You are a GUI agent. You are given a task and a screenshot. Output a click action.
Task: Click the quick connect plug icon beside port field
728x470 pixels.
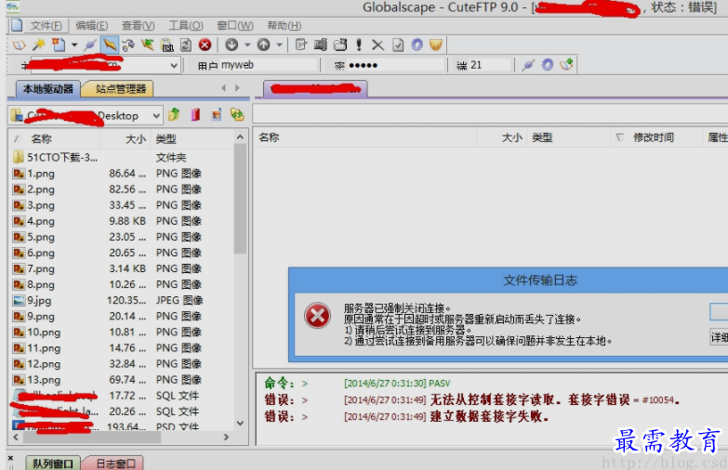point(528,65)
